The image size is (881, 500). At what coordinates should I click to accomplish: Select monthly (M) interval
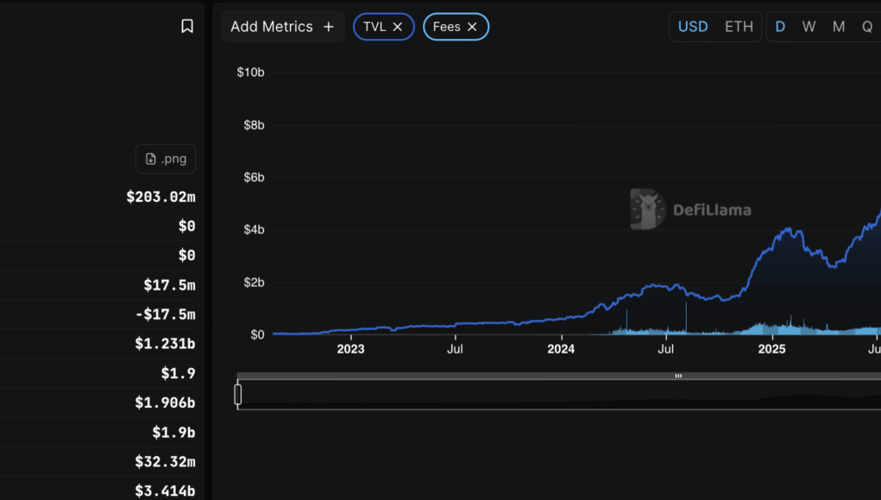click(839, 27)
